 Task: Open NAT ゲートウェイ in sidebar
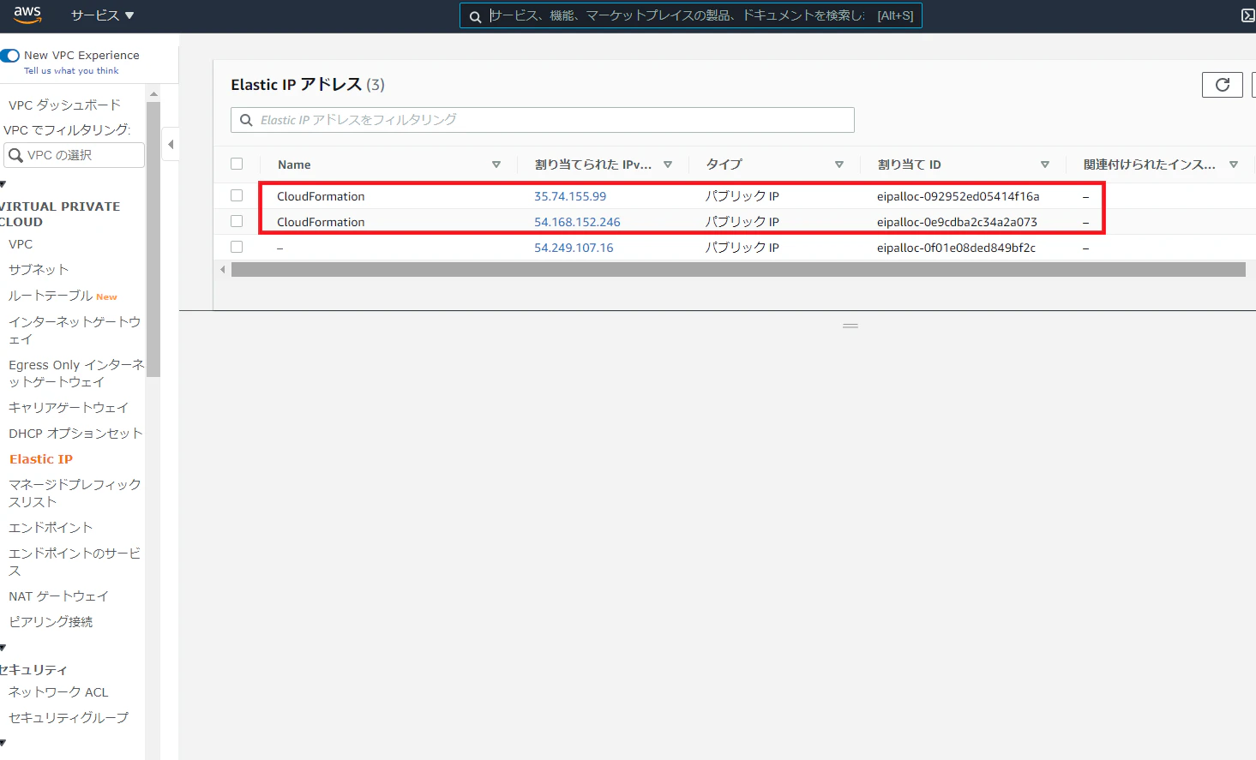(58, 596)
